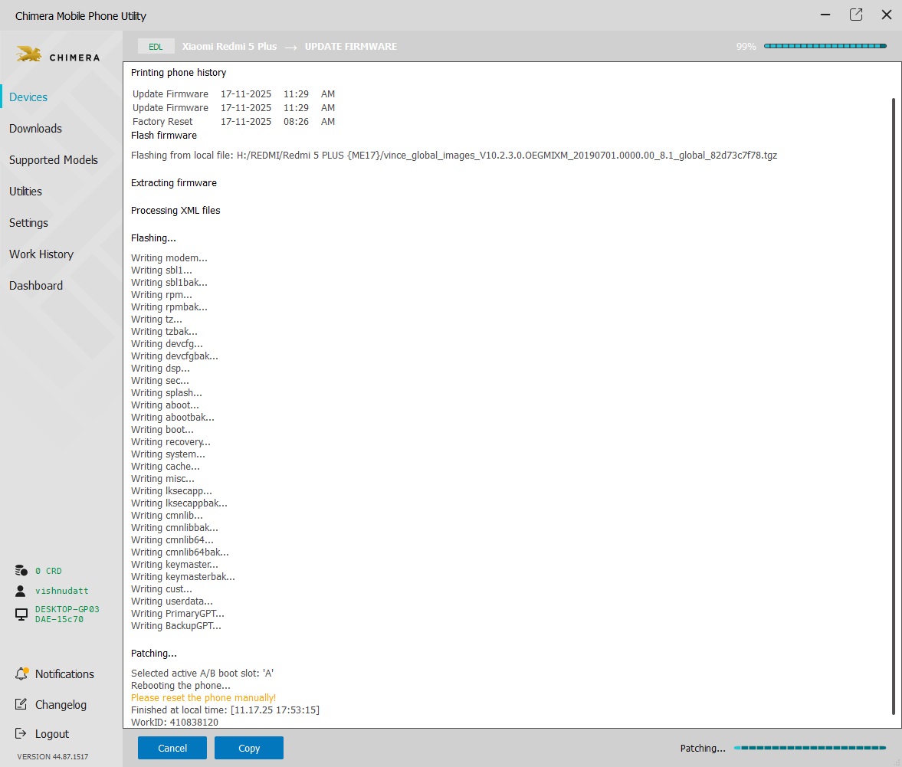Click the EDL mode badge

[156, 47]
